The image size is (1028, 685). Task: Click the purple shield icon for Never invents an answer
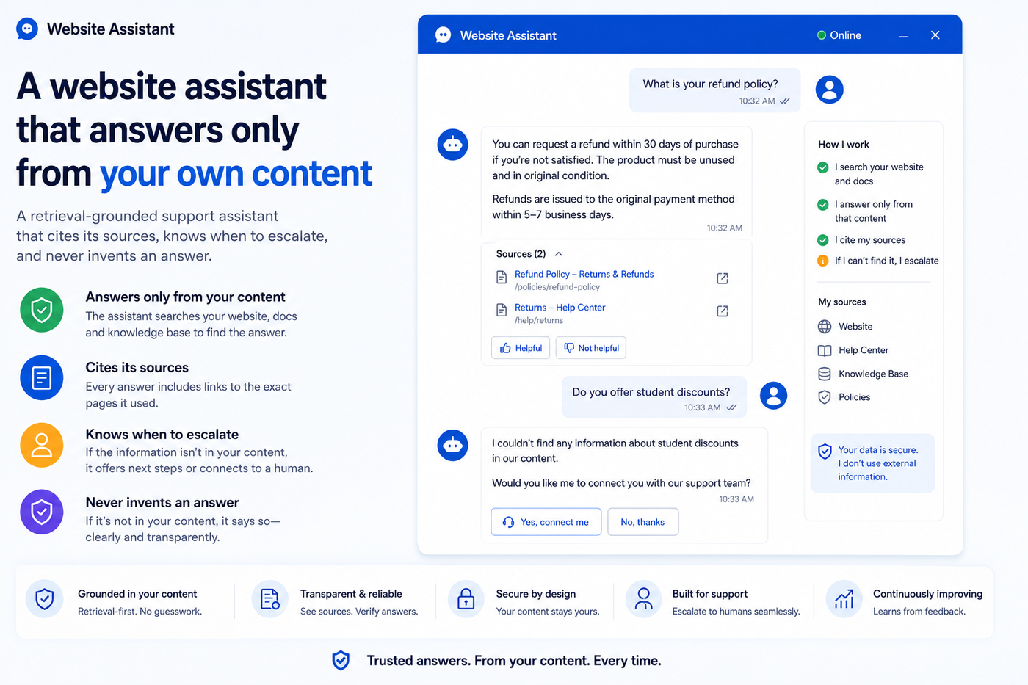click(42, 512)
